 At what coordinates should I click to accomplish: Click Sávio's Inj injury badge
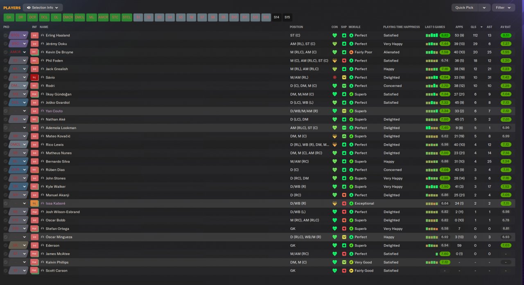pyautogui.click(x=34, y=78)
